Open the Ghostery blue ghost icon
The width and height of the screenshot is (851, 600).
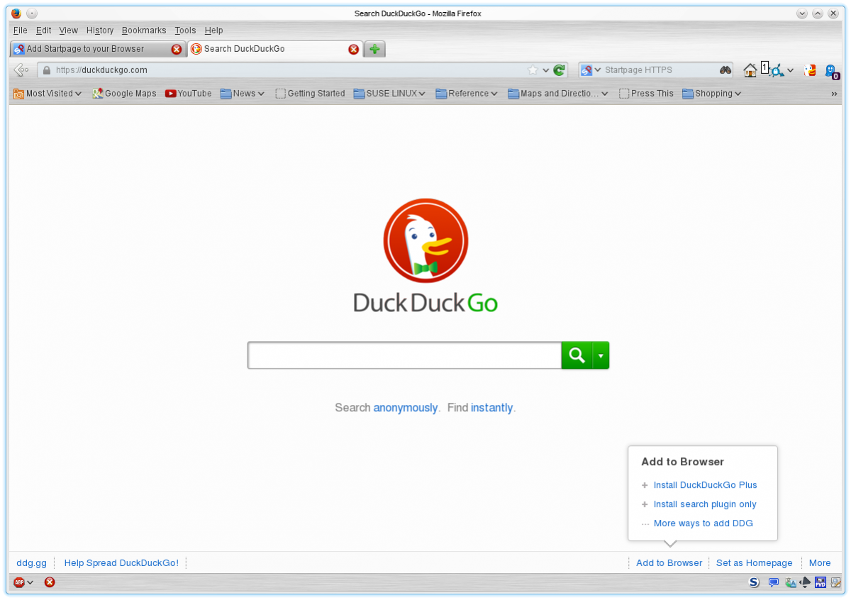(831, 70)
